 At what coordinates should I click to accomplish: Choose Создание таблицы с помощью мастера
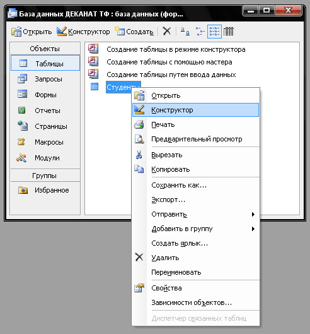169,62
